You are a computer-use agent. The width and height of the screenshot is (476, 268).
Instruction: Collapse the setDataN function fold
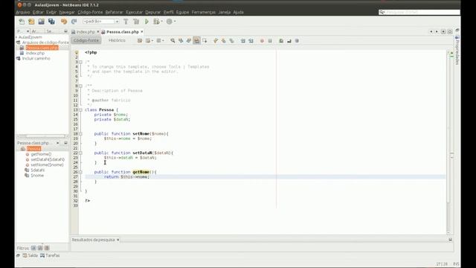click(x=80, y=153)
